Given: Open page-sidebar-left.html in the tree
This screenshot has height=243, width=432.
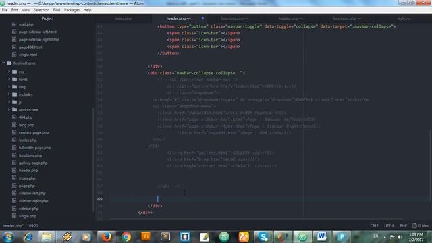Looking at the screenshot, I should 38,32.
